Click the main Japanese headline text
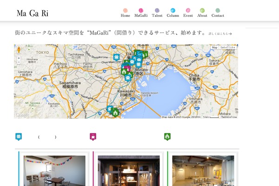This screenshot has width=279, height=186. [110, 33]
